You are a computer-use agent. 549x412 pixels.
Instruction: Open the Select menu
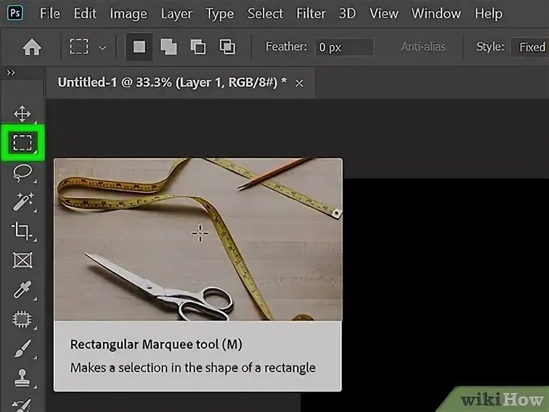pyautogui.click(x=266, y=13)
